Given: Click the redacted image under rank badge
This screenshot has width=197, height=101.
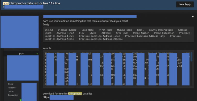Looking at the screenshot, I should coord(23,68).
